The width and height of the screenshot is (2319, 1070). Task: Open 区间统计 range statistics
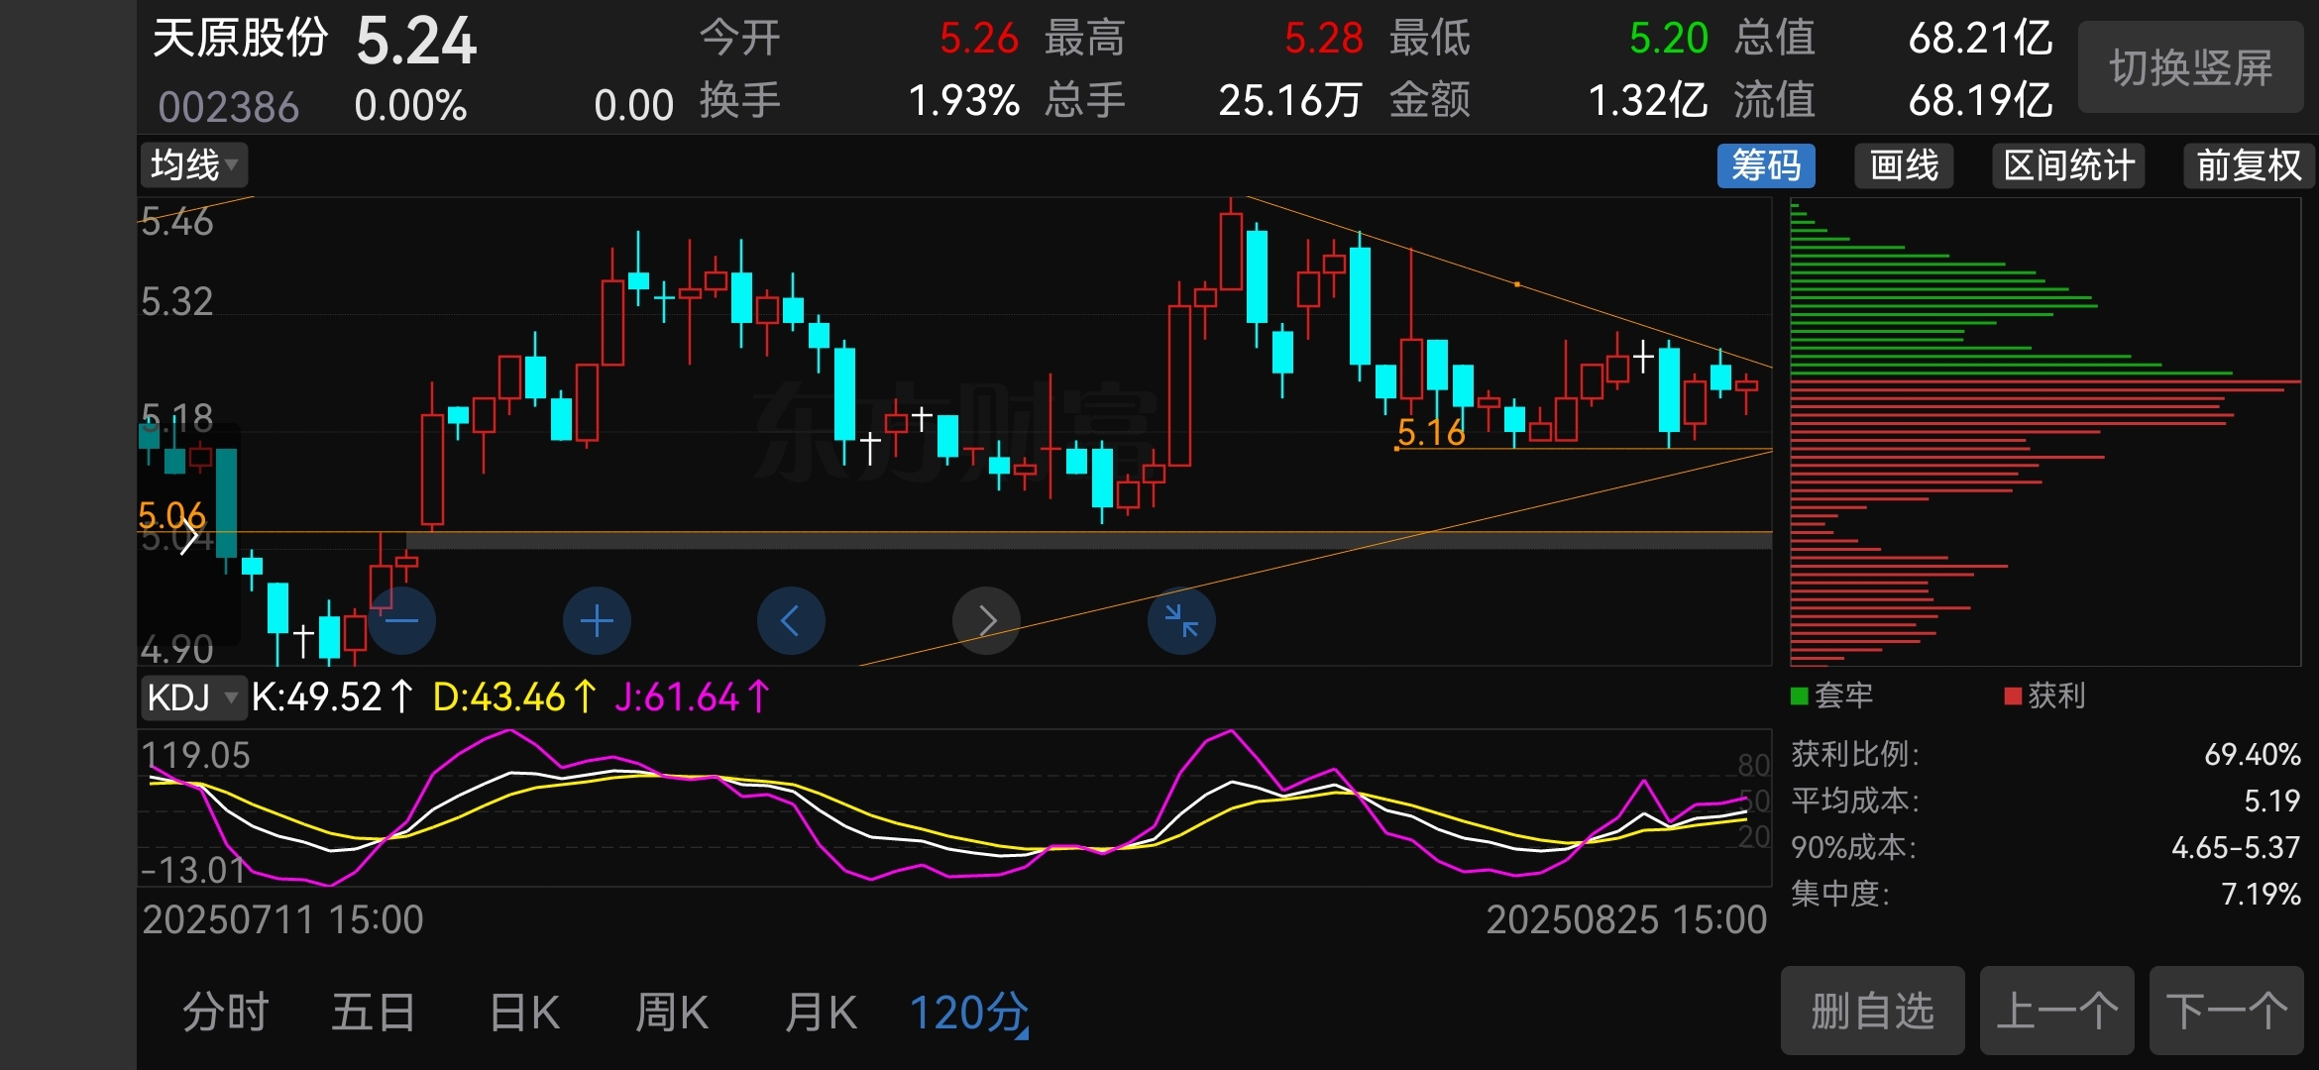click(2068, 165)
